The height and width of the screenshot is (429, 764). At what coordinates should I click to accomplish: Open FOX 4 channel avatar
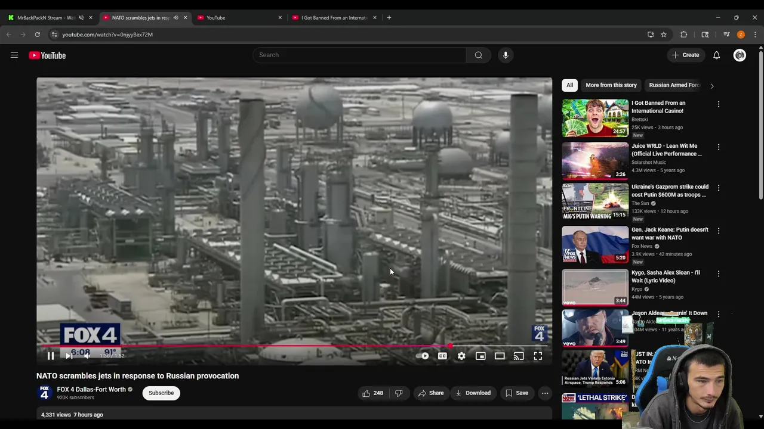(44, 393)
